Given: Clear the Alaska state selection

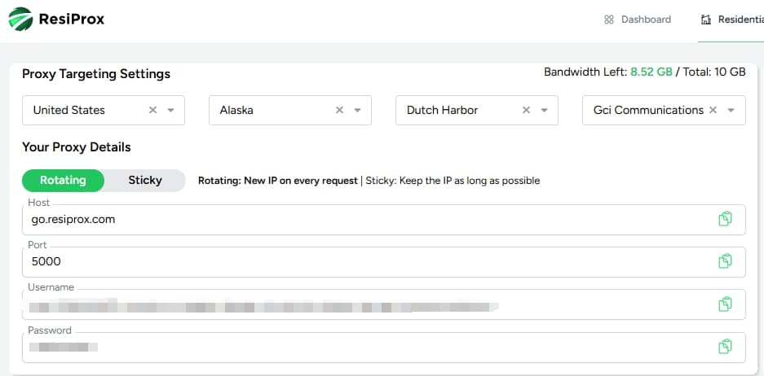Looking at the screenshot, I should [x=340, y=110].
